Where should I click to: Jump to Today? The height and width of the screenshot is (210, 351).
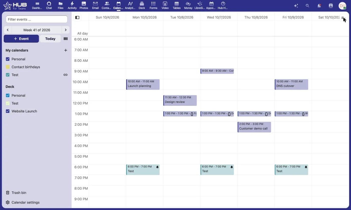point(50,39)
